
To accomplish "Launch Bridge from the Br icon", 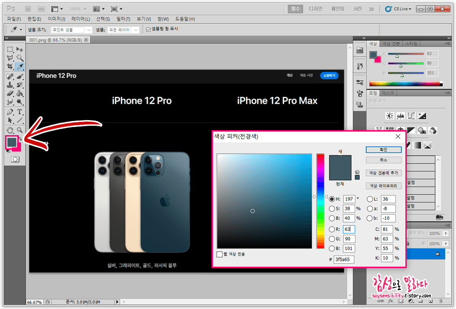I will point(28,9).
